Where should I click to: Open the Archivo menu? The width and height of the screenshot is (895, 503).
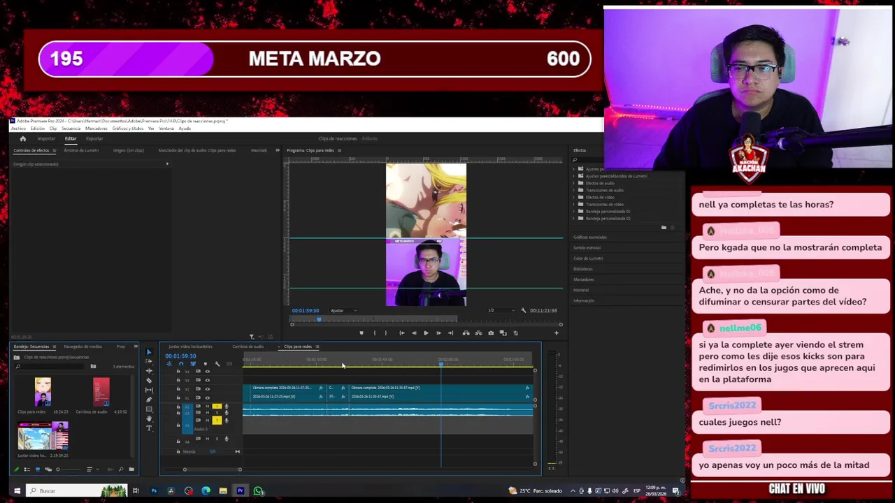click(18, 129)
